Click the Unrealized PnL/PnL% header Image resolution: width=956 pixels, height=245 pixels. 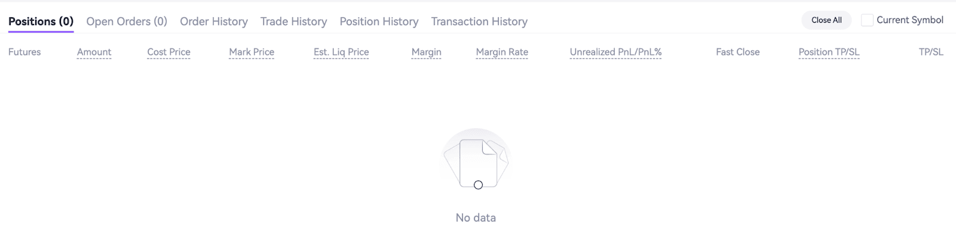pos(615,52)
